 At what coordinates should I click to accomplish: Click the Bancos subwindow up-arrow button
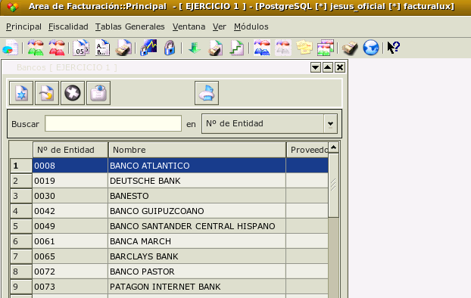[x=328, y=67]
